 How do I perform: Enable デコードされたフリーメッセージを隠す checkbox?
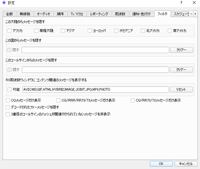click(8, 107)
